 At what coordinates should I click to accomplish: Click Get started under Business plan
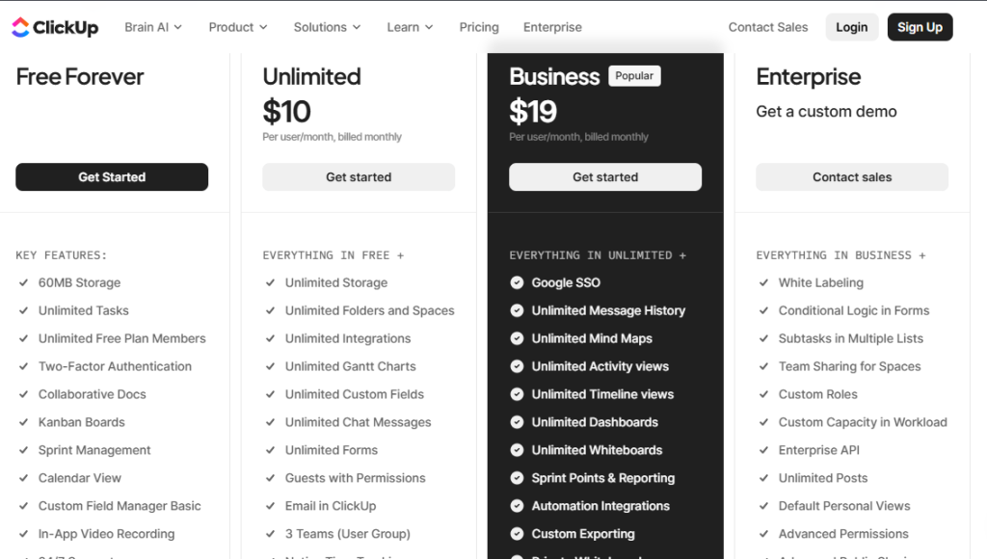click(605, 177)
